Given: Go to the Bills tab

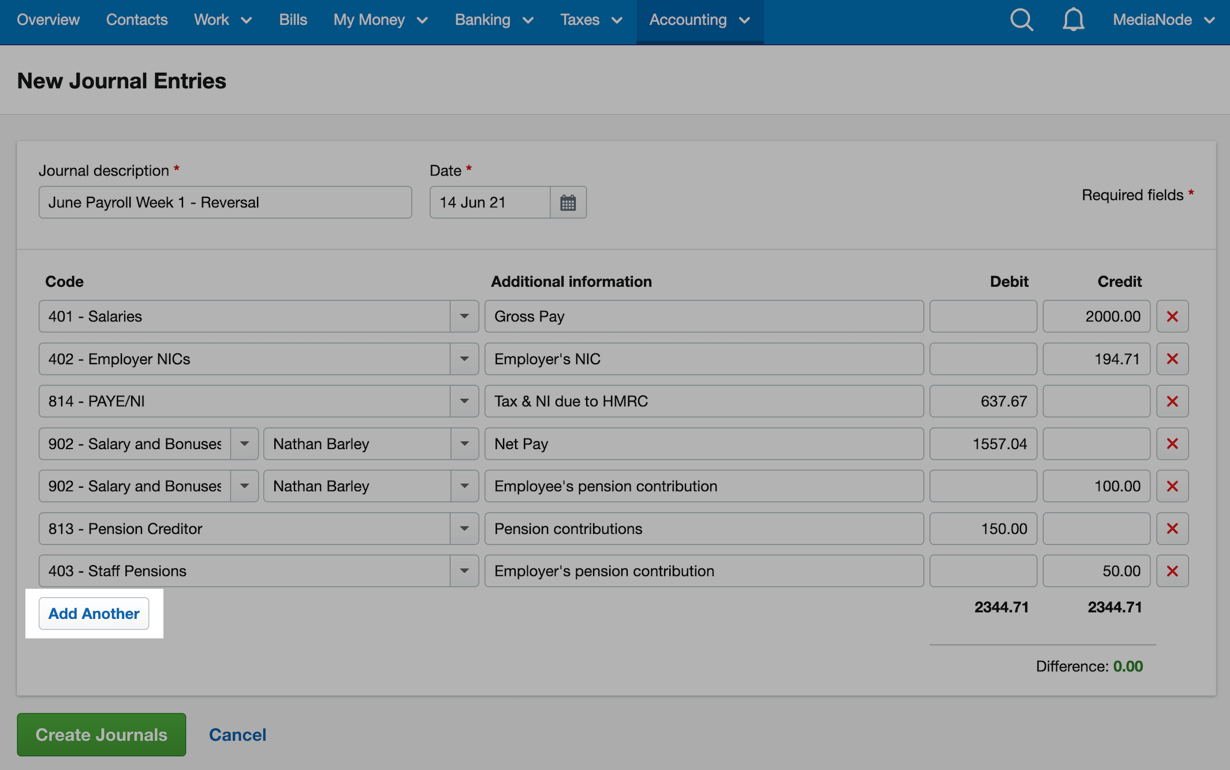Looking at the screenshot, I should tap(293, 20).
